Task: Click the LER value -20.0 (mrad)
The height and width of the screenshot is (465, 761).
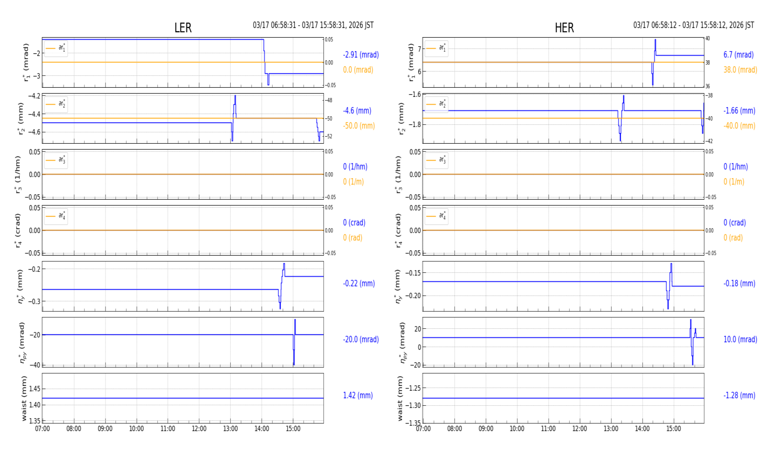Action: click(x=361, y=340)
